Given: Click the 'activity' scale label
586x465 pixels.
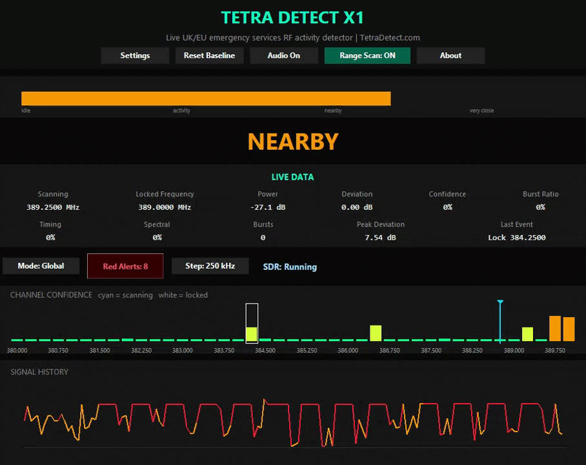Looking at the screenshot, I should (x=181, y=110).
